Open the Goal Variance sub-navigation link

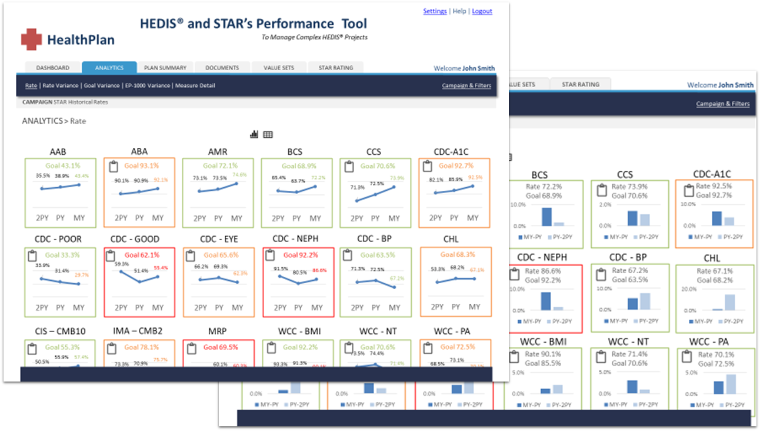[102, 86]
